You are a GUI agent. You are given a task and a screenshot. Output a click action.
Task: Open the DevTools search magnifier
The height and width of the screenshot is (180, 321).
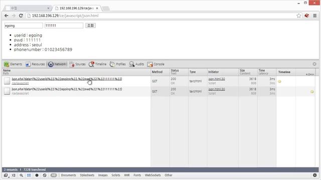(x=21, y=175)
